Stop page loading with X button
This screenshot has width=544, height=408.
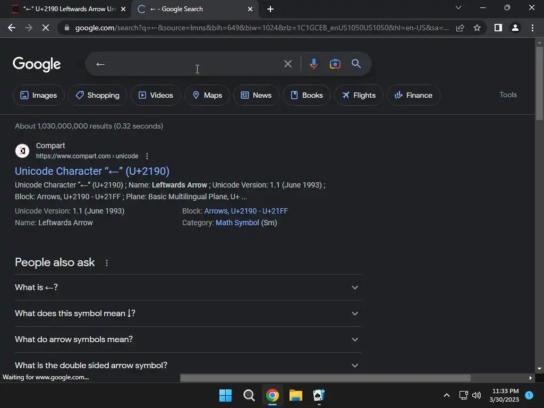click(x=46, y=28)
